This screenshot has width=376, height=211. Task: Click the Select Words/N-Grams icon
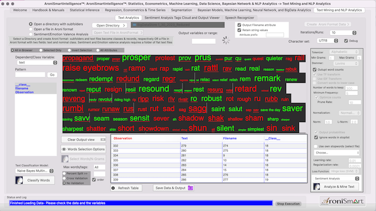point(65,159)
